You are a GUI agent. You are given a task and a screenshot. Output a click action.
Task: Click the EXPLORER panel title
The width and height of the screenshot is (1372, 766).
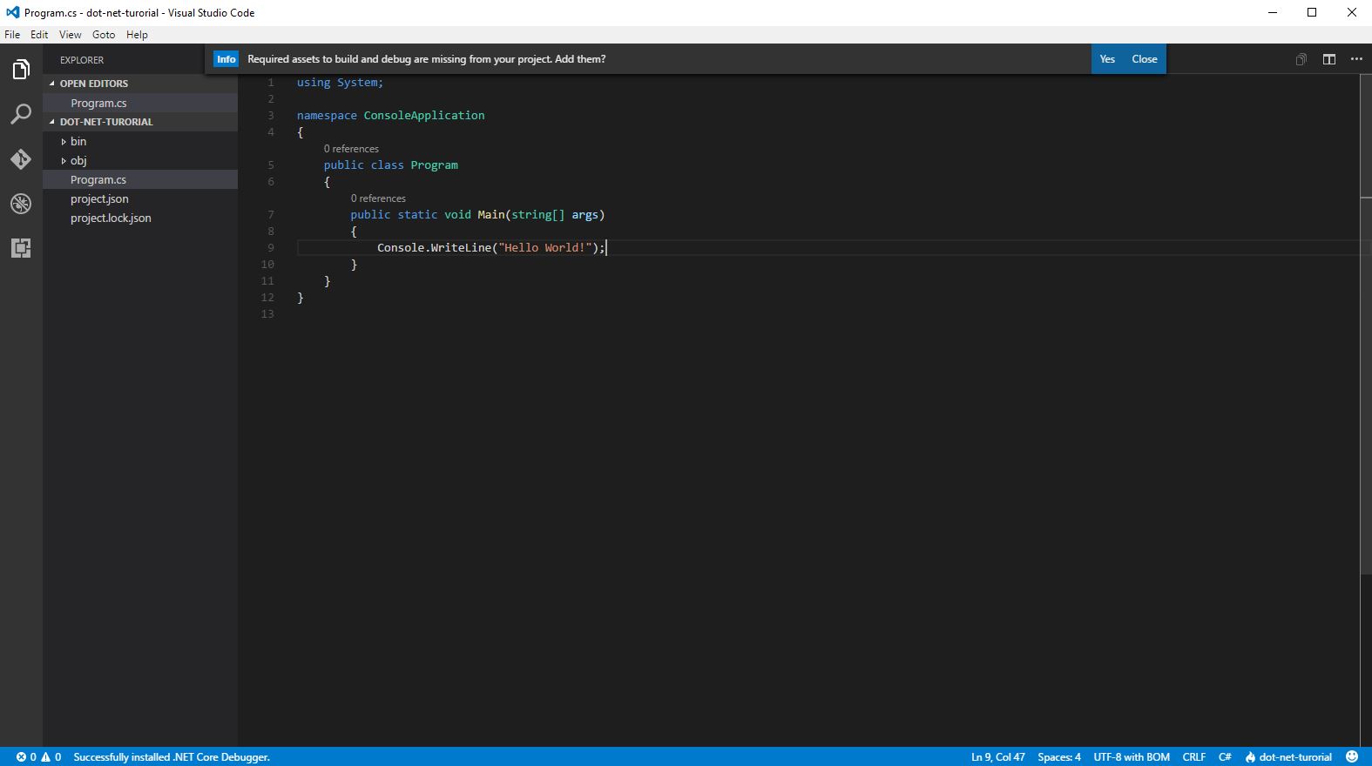82,60
